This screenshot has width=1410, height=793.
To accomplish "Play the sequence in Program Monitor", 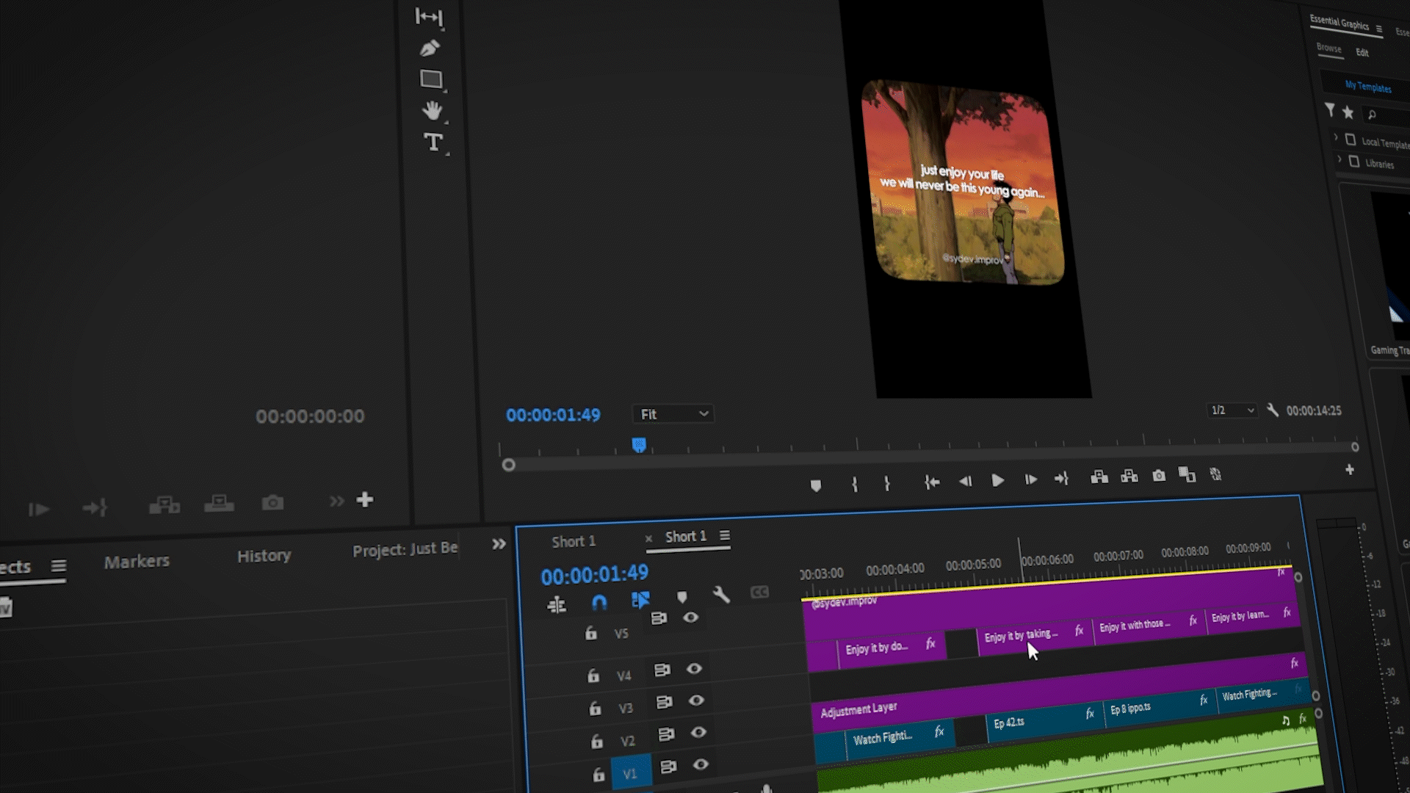I will click(x=997, y=480).
